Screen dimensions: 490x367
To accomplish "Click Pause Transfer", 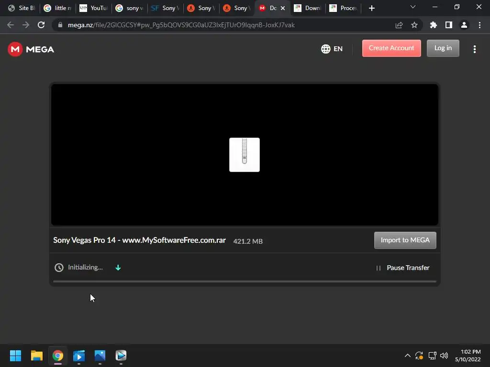I will (403, 268).
